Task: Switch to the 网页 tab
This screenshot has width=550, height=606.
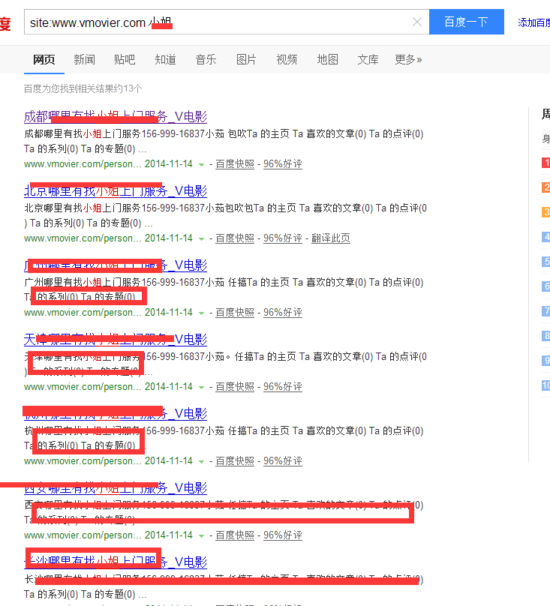Action: pyautogui.click(x=44, y=59)
